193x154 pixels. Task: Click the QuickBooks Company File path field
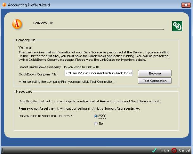[x=99, y=73]
